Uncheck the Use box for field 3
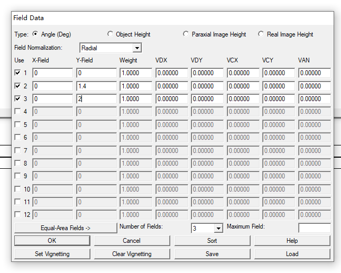 (17, 98)
